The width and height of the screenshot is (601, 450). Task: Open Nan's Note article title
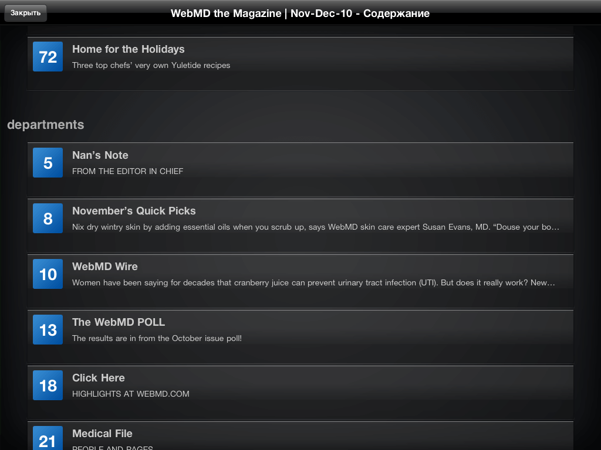100,155
